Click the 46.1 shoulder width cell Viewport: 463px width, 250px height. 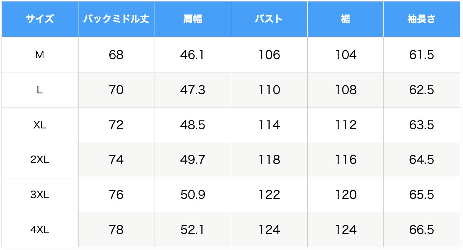coord(193,55)
